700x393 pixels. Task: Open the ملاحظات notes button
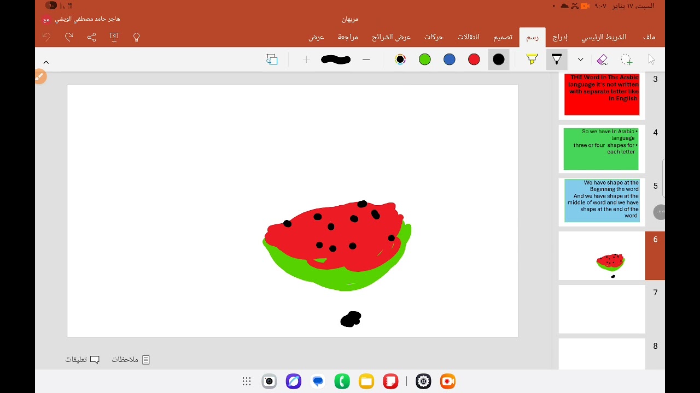coord(131,360)
